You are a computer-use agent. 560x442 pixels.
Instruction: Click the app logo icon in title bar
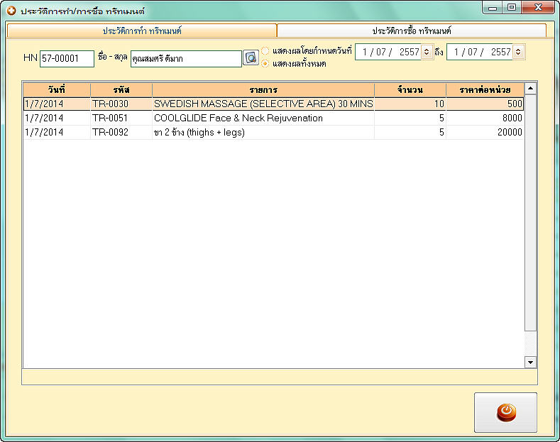(11, 11)
